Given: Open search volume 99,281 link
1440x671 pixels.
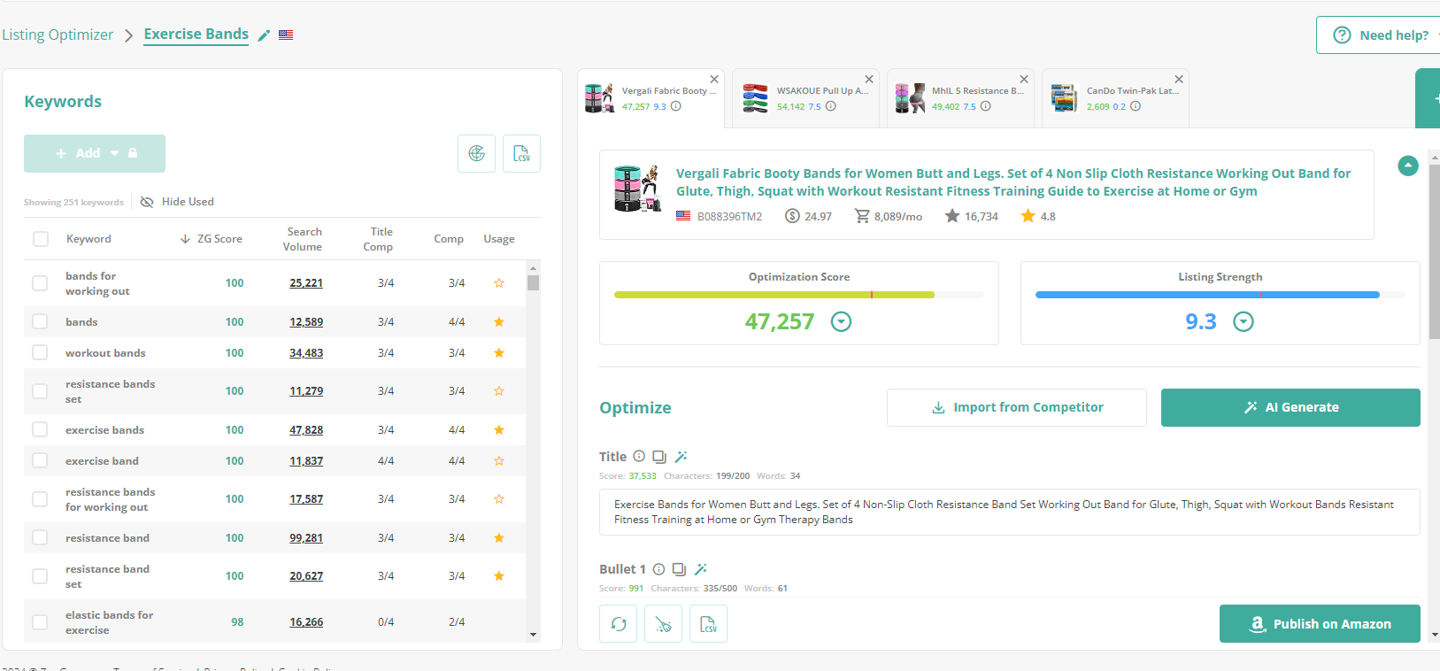Looking at the screenshot, I should click(x=306, y=538).
